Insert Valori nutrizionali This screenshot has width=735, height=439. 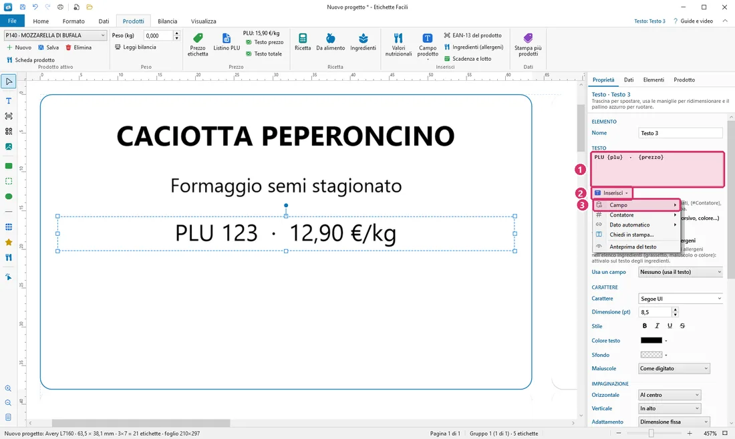pos(398,45)
